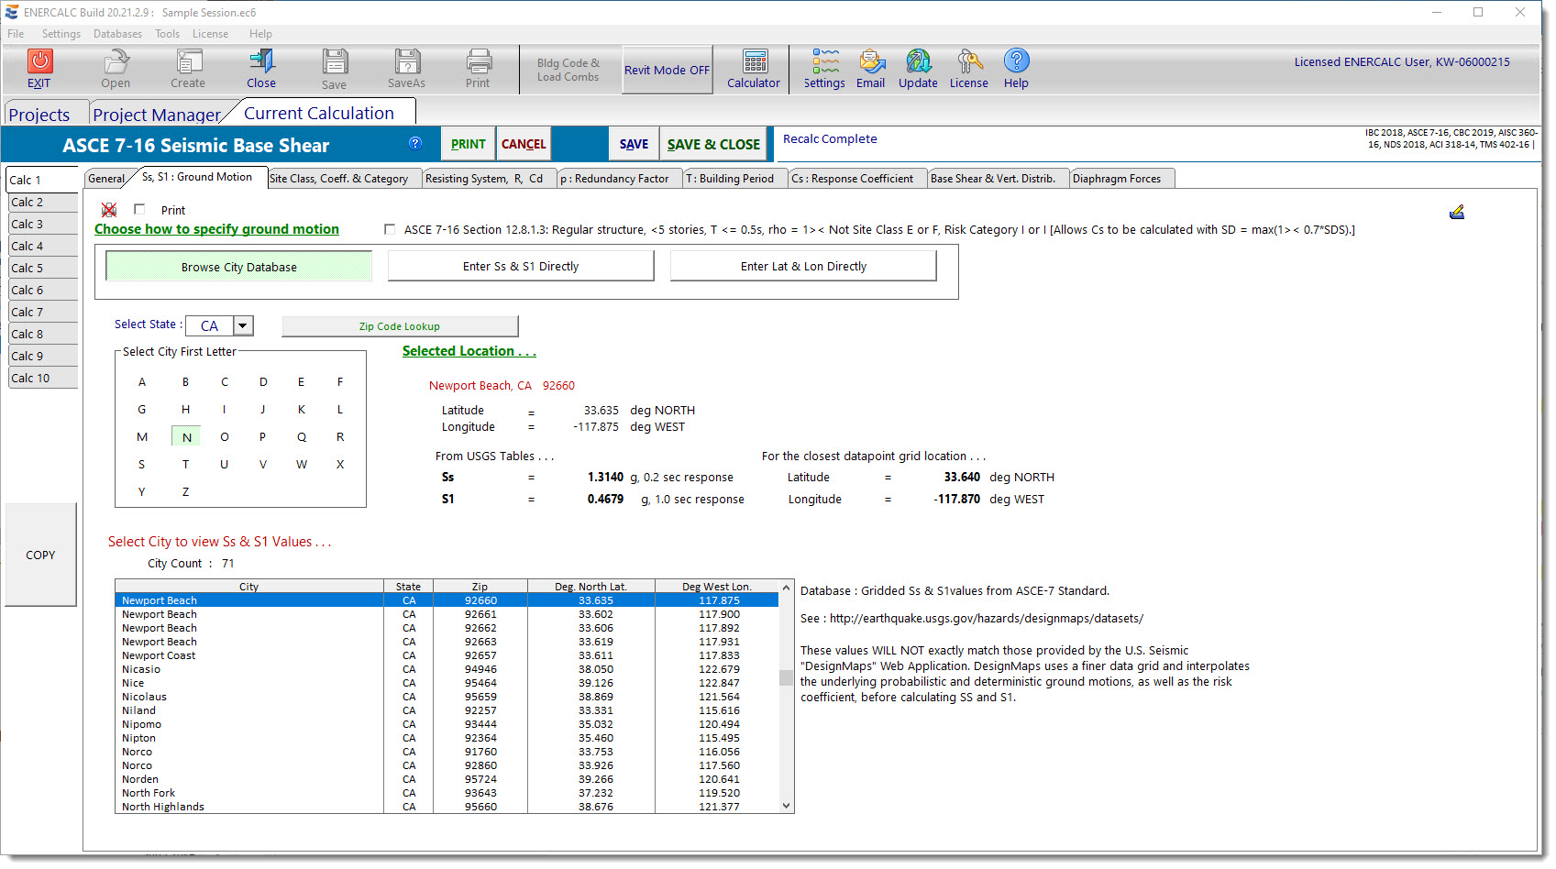
Task: Click the red EXIT power icon
Action: click(x=39, y=61)
